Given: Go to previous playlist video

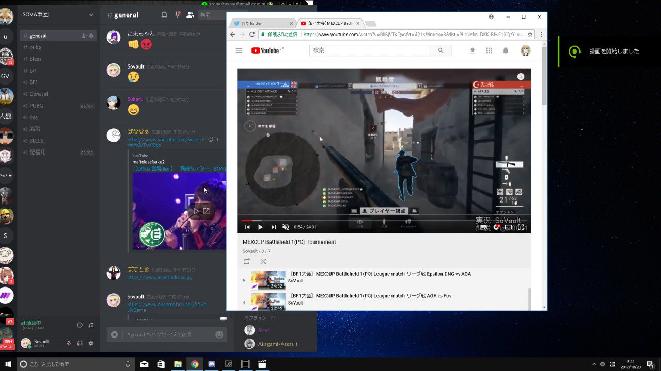Looking at the screenshot, I should 247,227.
